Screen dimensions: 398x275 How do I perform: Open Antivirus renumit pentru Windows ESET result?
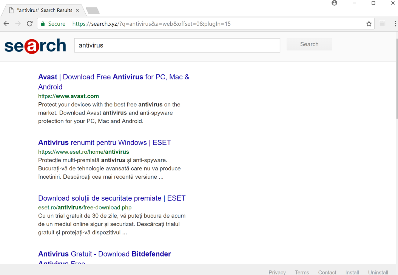click(x=105, y=142)
